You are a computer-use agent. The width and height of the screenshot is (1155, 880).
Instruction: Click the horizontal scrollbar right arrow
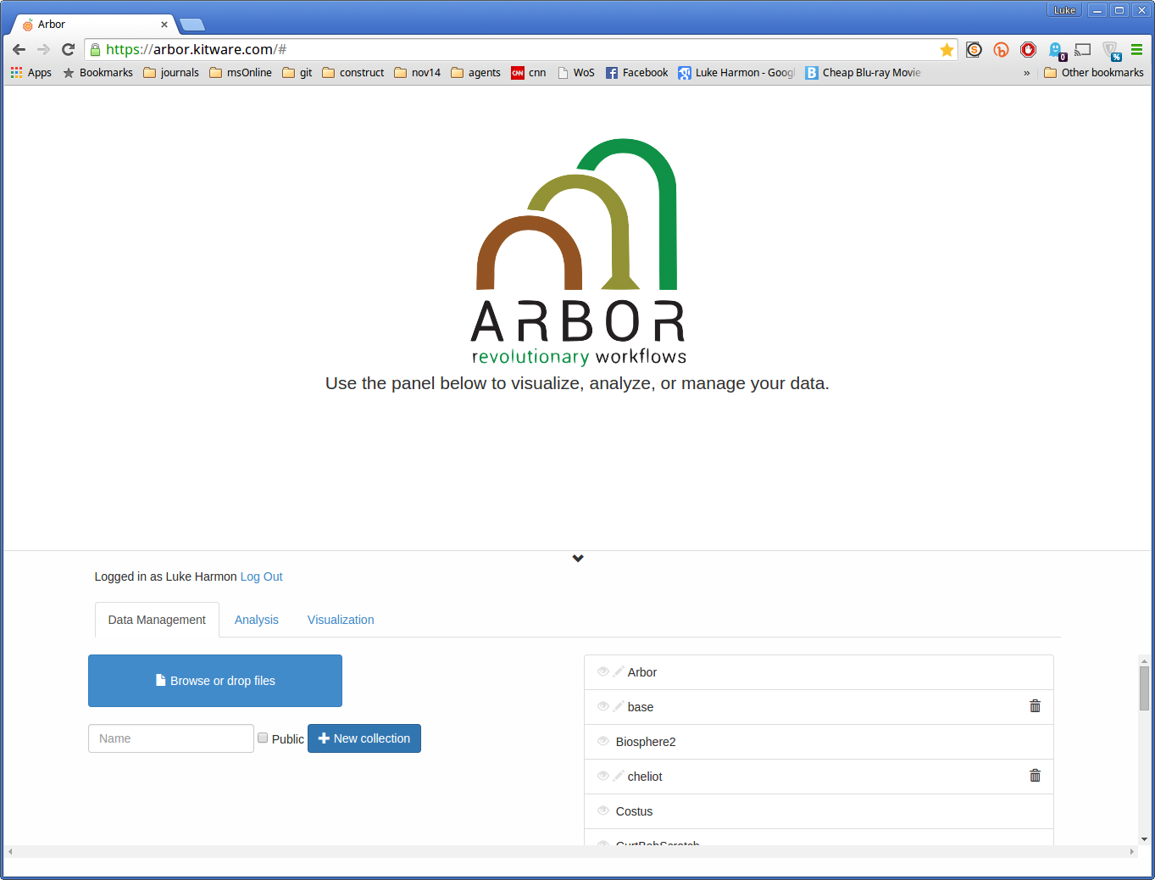click(x=1132, y=851)
